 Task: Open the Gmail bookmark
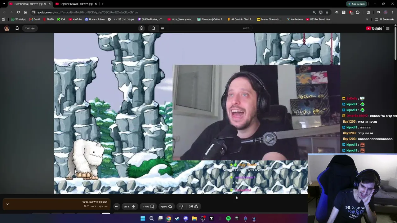pos(34,19)
